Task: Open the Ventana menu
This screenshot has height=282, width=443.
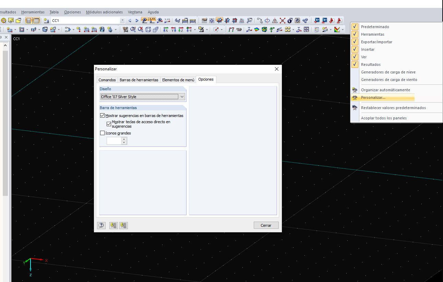Action: [x=135, y=12]
